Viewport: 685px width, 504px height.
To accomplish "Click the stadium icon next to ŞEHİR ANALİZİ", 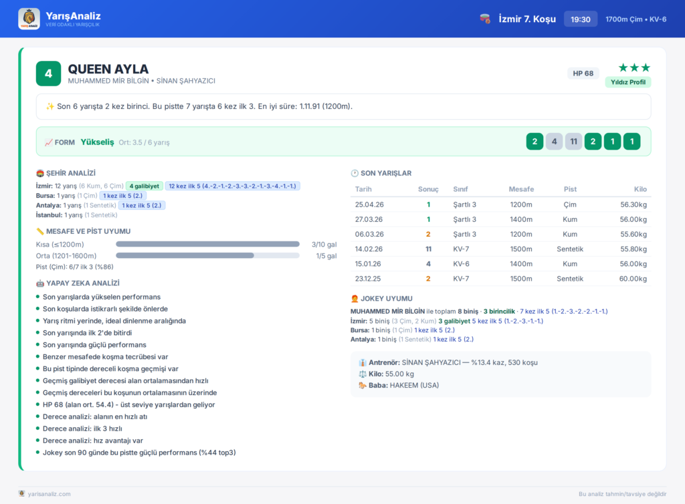I will (x=39, y=173).
